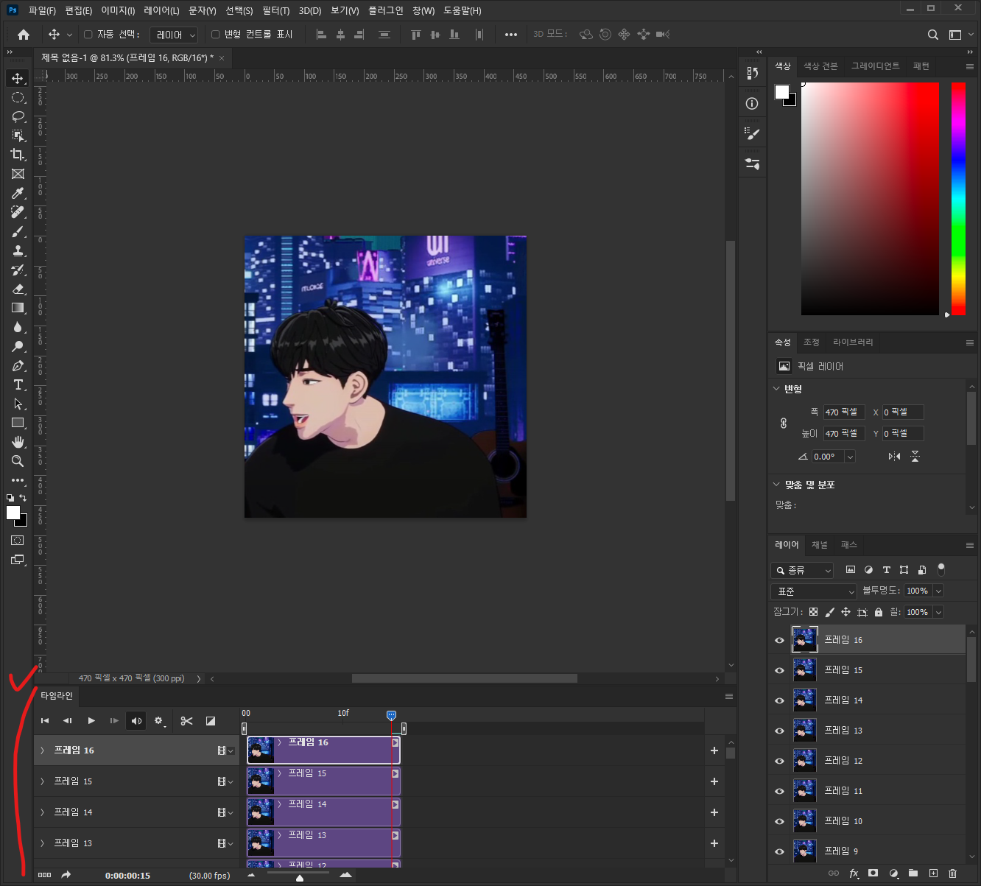Collapse the 변형 section in Properties
The height and width of the screenshot is (886, 981).
776,389
